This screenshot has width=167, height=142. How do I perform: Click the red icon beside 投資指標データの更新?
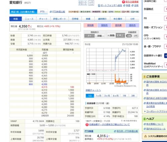[x=87, y=125]
